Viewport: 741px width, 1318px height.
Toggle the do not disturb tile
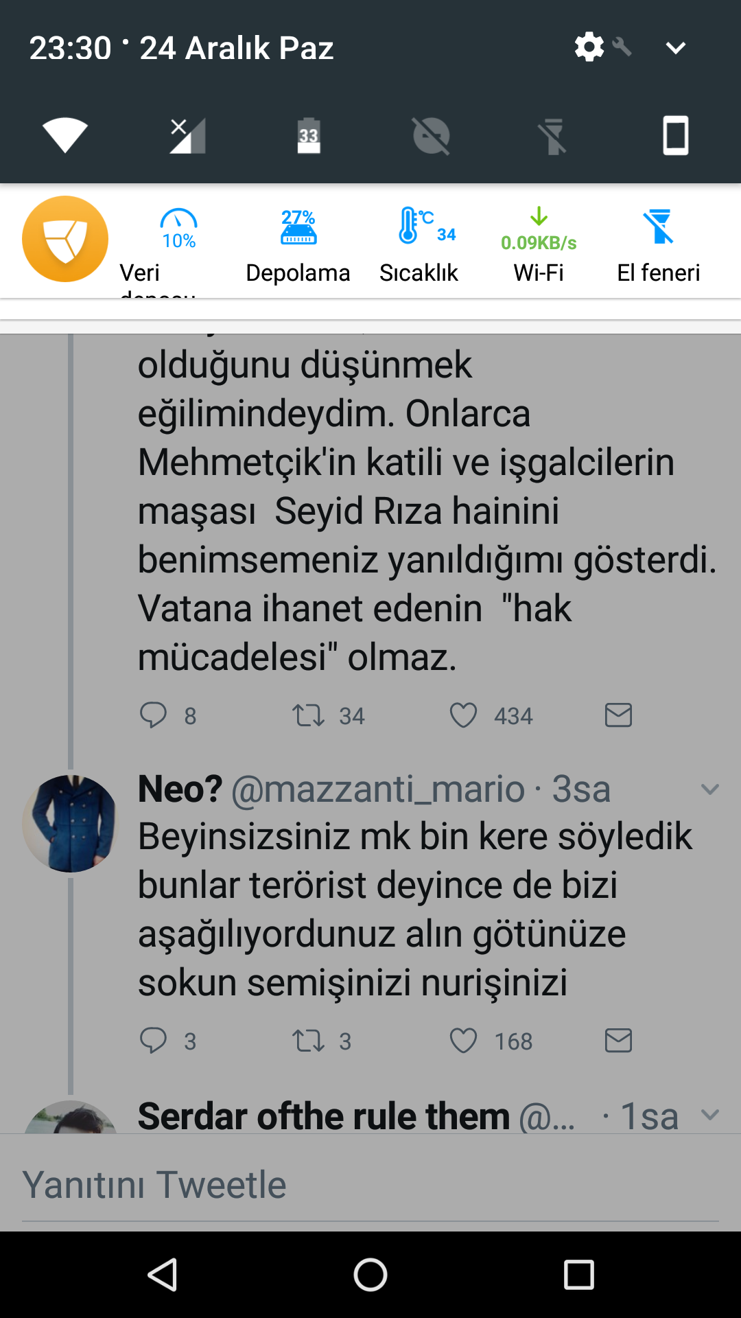431,135
